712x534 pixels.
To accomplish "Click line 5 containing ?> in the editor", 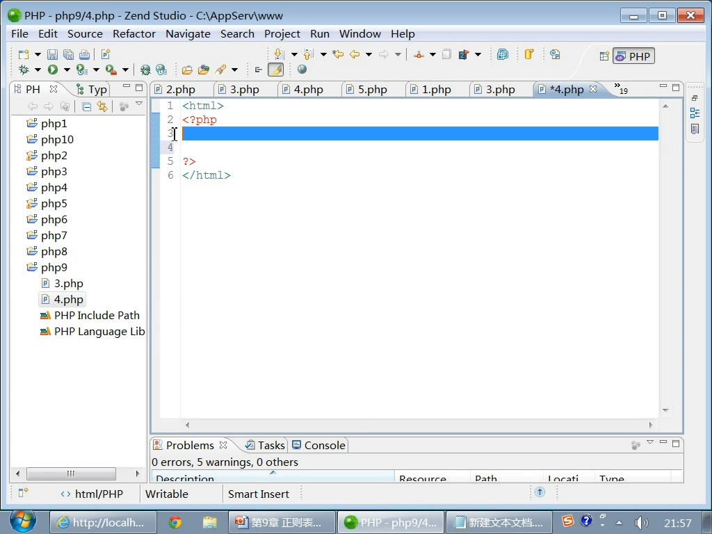I will [x=420, y=161].
